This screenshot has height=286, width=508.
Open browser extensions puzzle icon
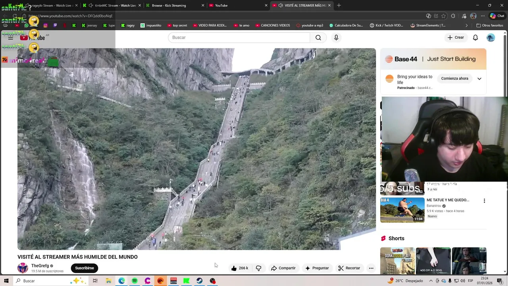453,16
